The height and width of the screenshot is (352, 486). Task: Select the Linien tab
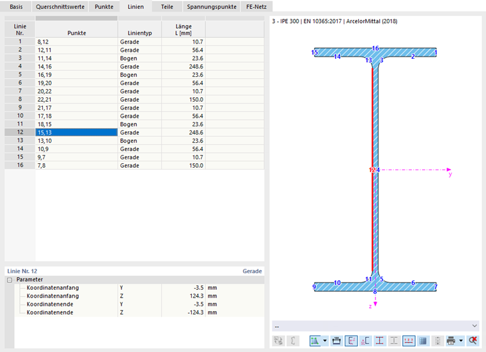coord(136,6)
